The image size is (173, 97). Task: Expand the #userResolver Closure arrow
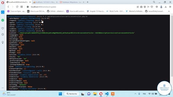pyautogui.click(x=49, y=71)
